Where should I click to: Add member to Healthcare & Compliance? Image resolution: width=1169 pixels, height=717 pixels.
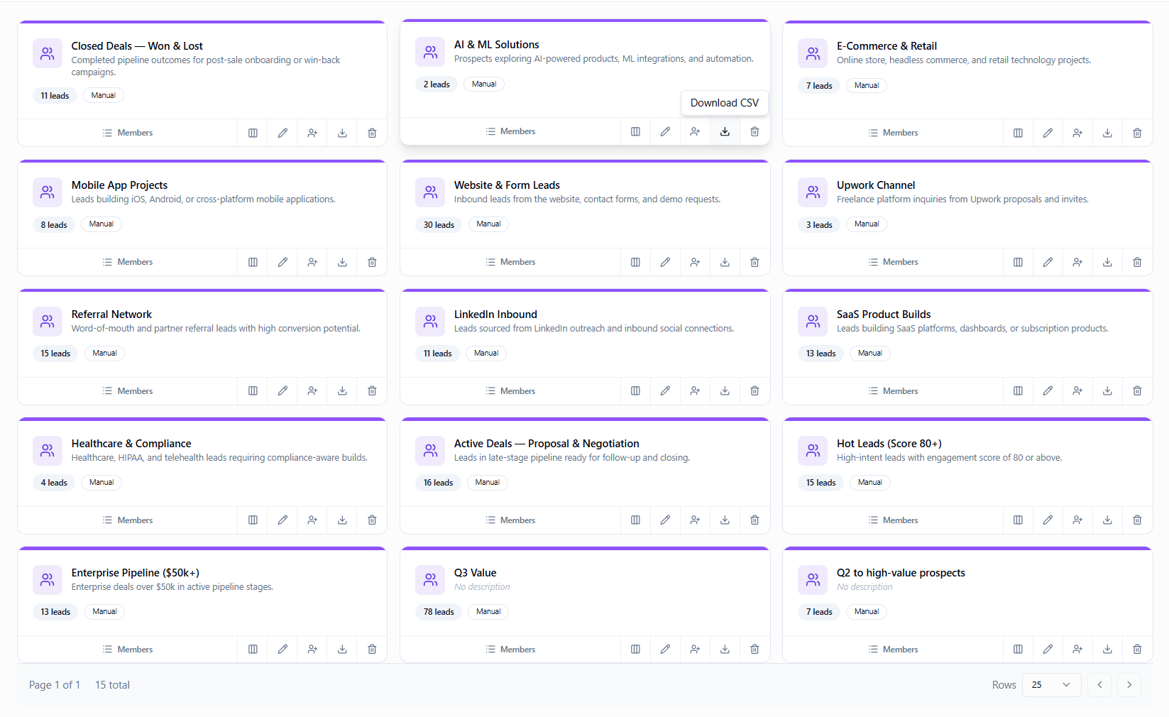pyautogui.click(x=312, y=520)
